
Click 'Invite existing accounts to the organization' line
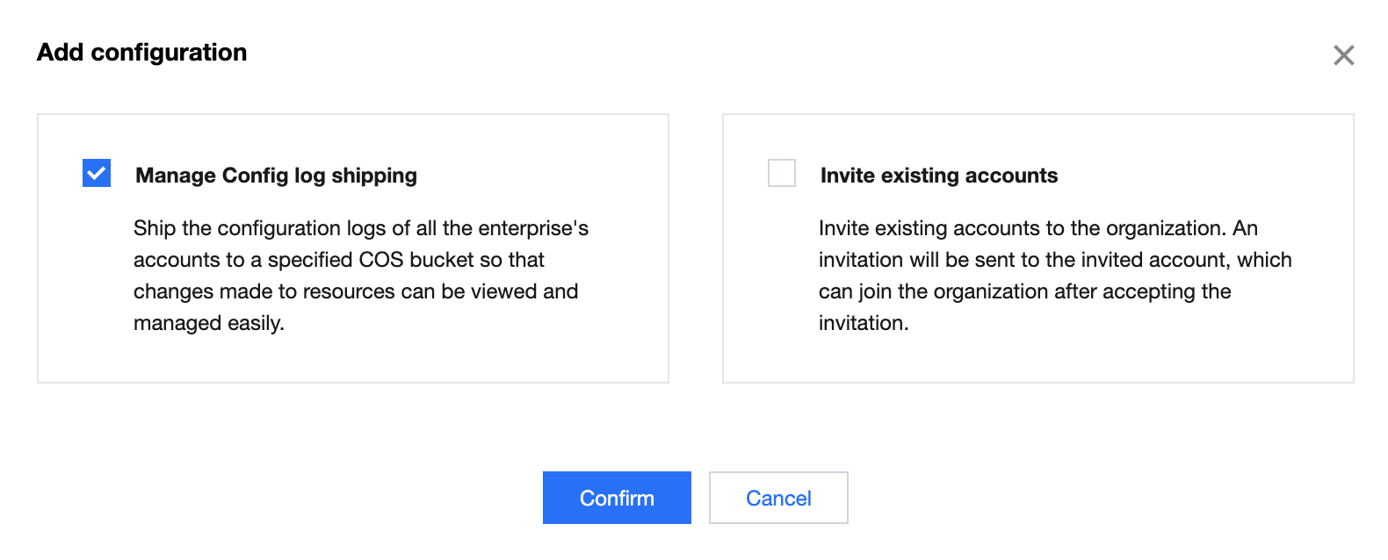pos(1037,228)
